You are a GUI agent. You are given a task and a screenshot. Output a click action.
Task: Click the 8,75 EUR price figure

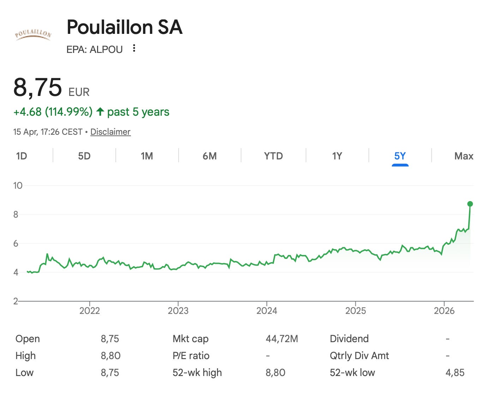tap(52, 87)
